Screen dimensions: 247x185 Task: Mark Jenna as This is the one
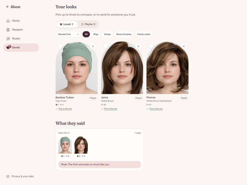point(109,109)
